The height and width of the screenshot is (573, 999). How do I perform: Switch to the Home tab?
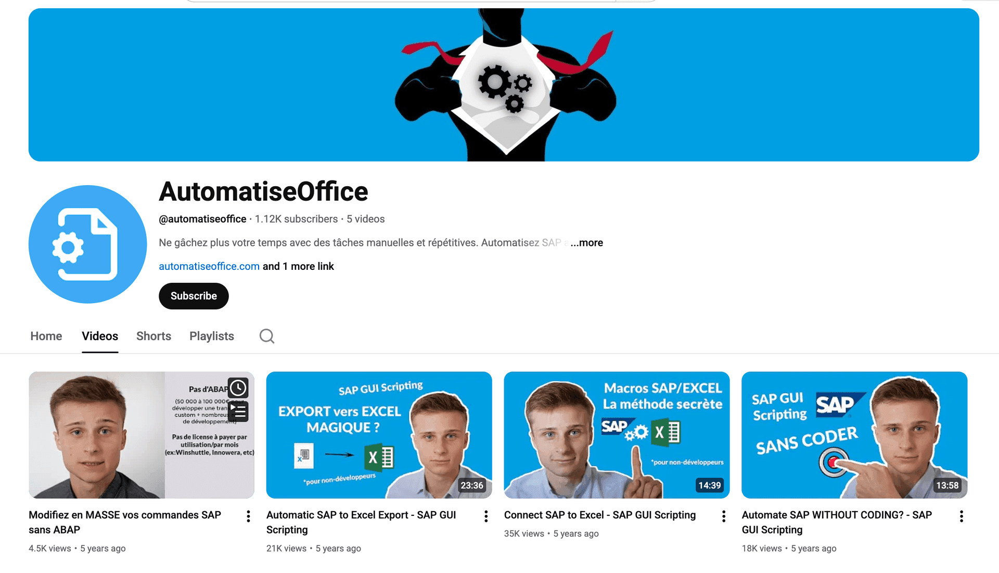pos(46,336)
